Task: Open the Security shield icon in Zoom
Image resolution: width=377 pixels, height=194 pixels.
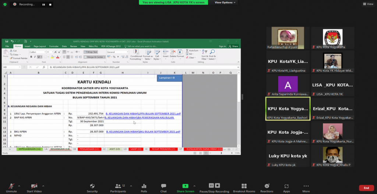Action: [x=92, y=186]
